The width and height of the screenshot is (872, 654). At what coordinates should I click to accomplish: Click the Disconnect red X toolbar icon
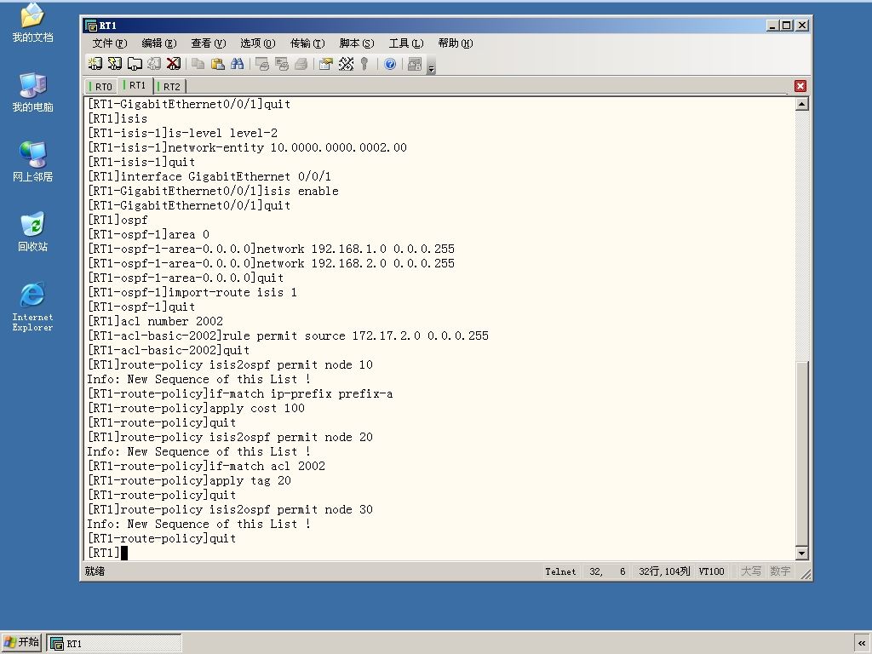[174, 64]
